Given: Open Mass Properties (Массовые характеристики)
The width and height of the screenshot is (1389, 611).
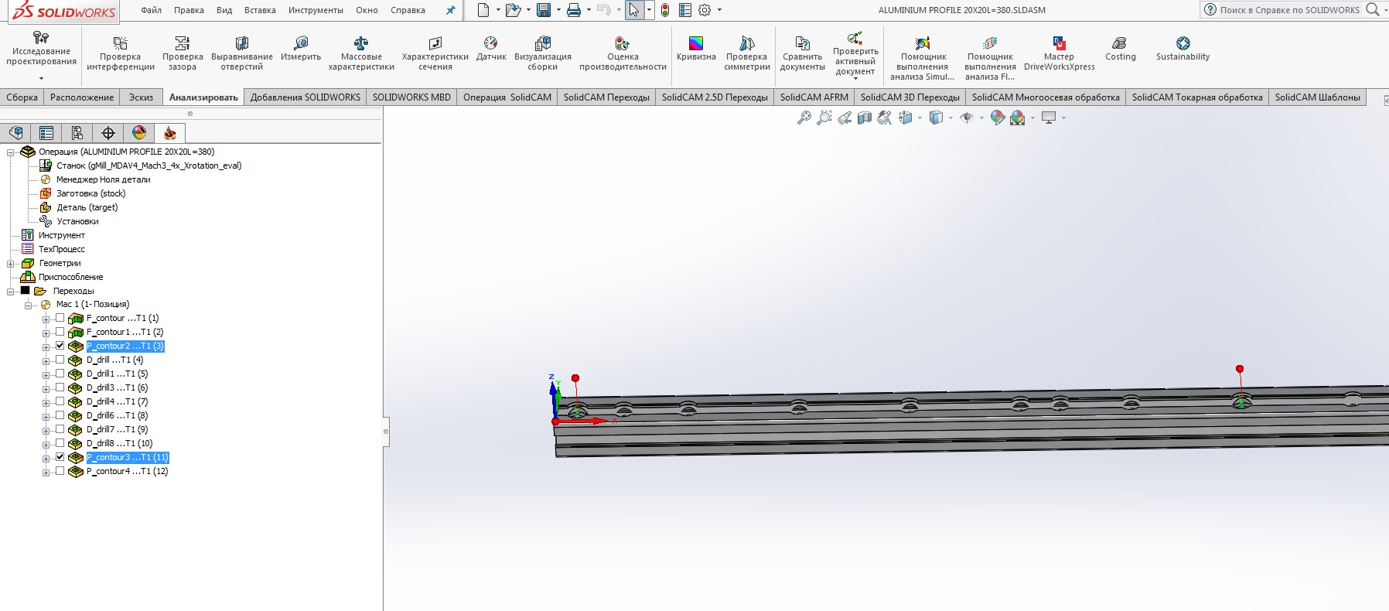Looking at the screenshot, I should 361,53.
